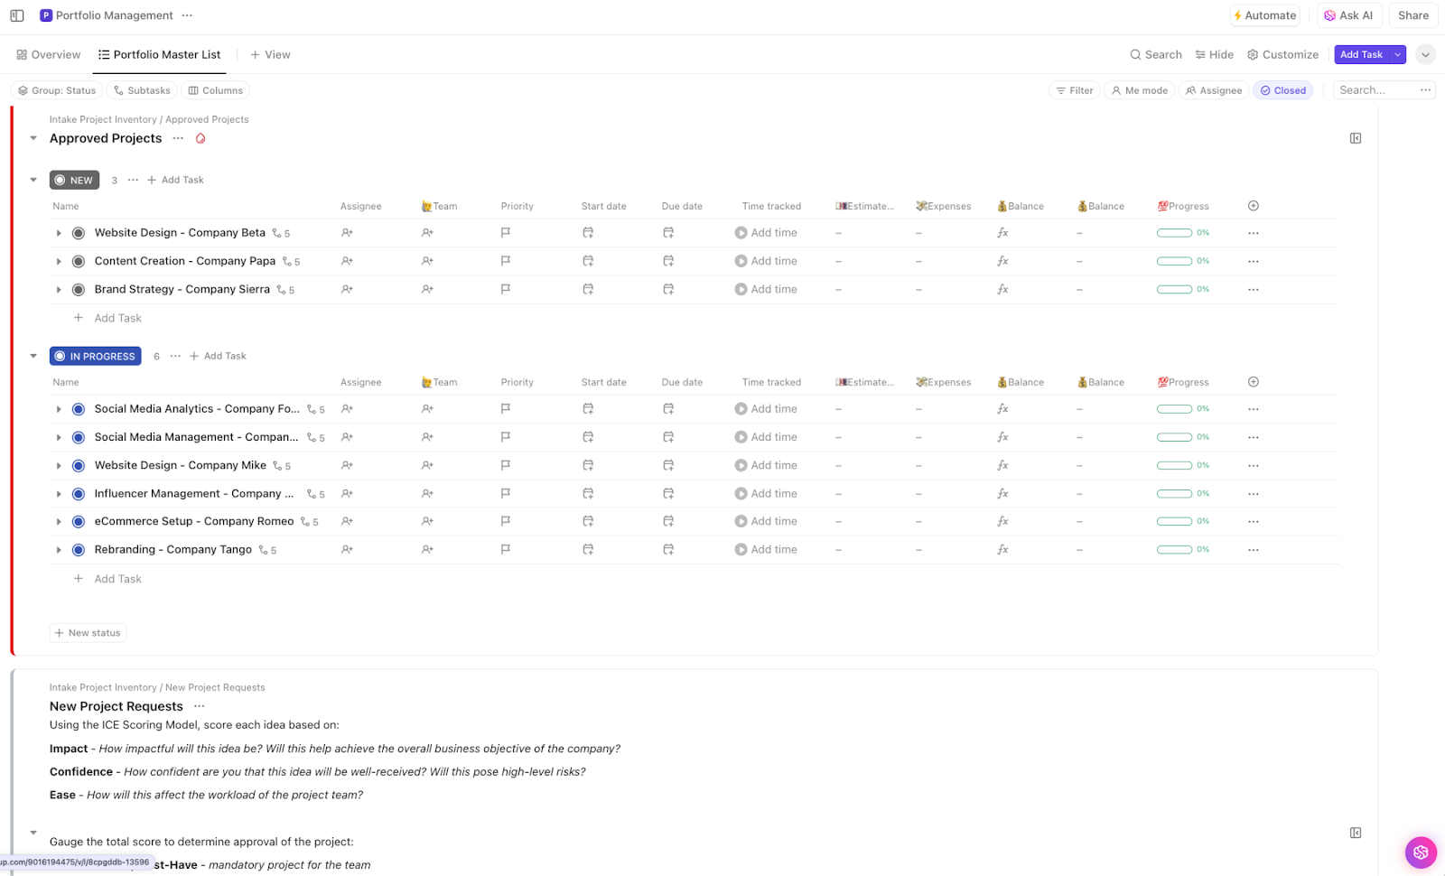Switch to the Overview tab

coord(49,55)
